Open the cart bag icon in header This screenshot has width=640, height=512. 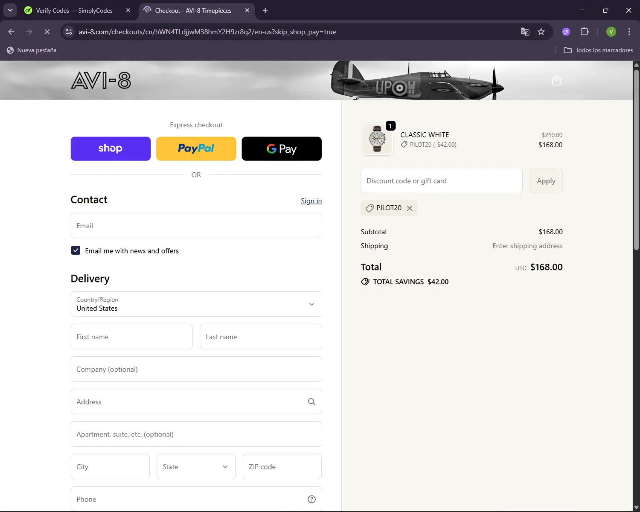pyautogui.click(x=556, y=80)
